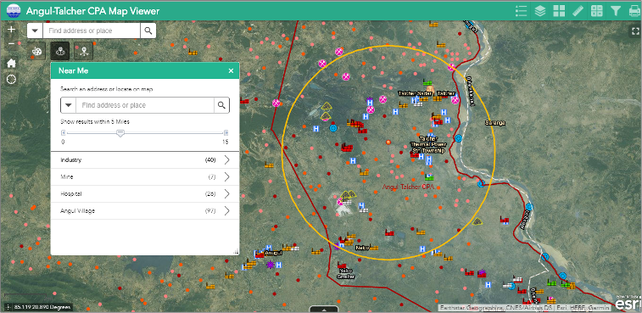
Task: Decrease distance with slider left arrow
Action: (63, 132)
